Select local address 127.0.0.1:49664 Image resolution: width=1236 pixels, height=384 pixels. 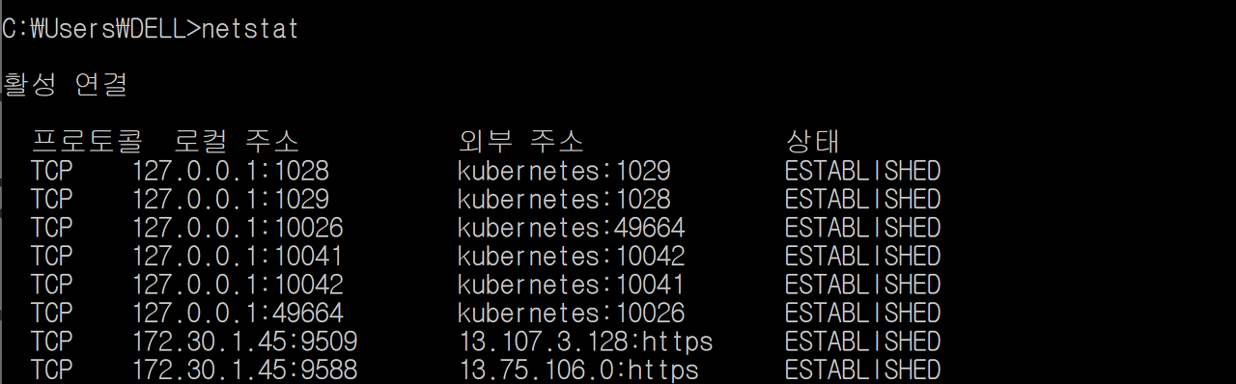coord(238,314)
